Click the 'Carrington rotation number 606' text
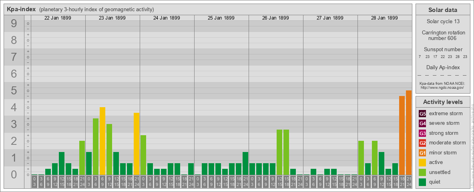 [443, 35]
